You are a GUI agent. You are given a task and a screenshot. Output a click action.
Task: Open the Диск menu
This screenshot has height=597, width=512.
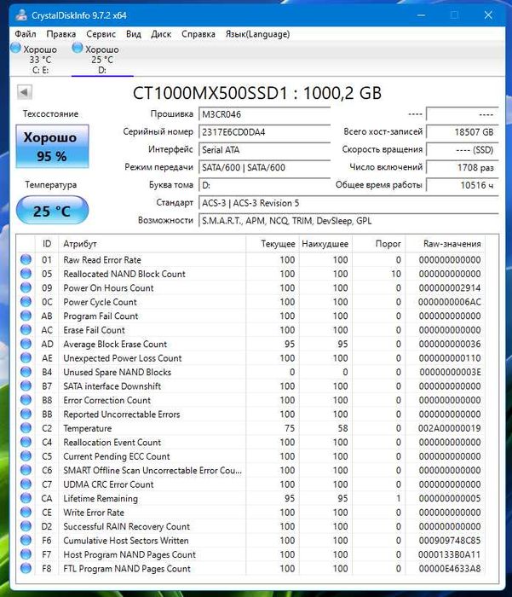tap(161, 34)
